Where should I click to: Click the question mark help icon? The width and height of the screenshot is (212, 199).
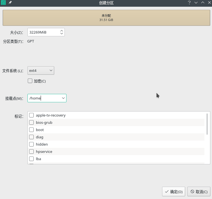pos(189,3)
